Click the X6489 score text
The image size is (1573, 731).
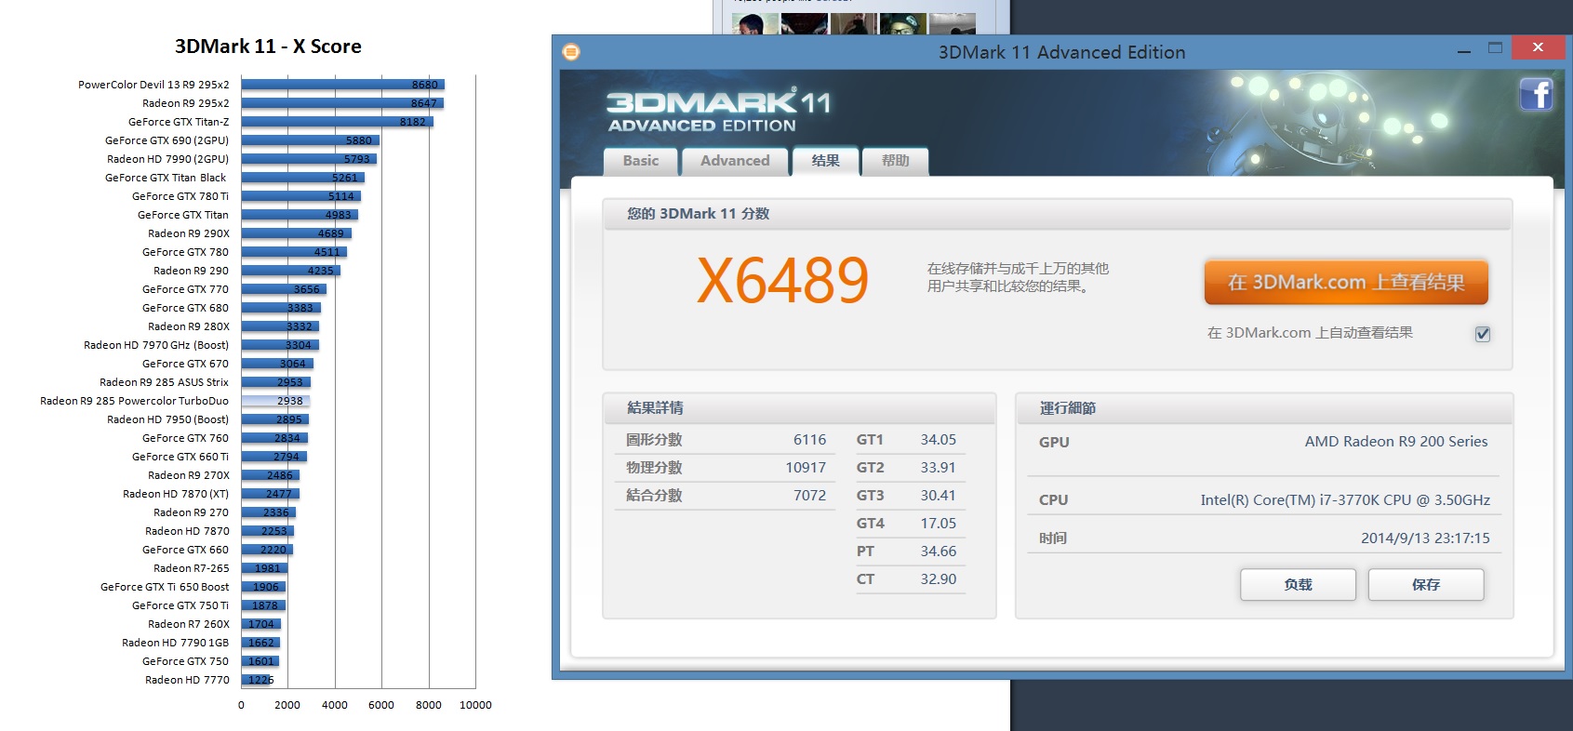point(782,281)
